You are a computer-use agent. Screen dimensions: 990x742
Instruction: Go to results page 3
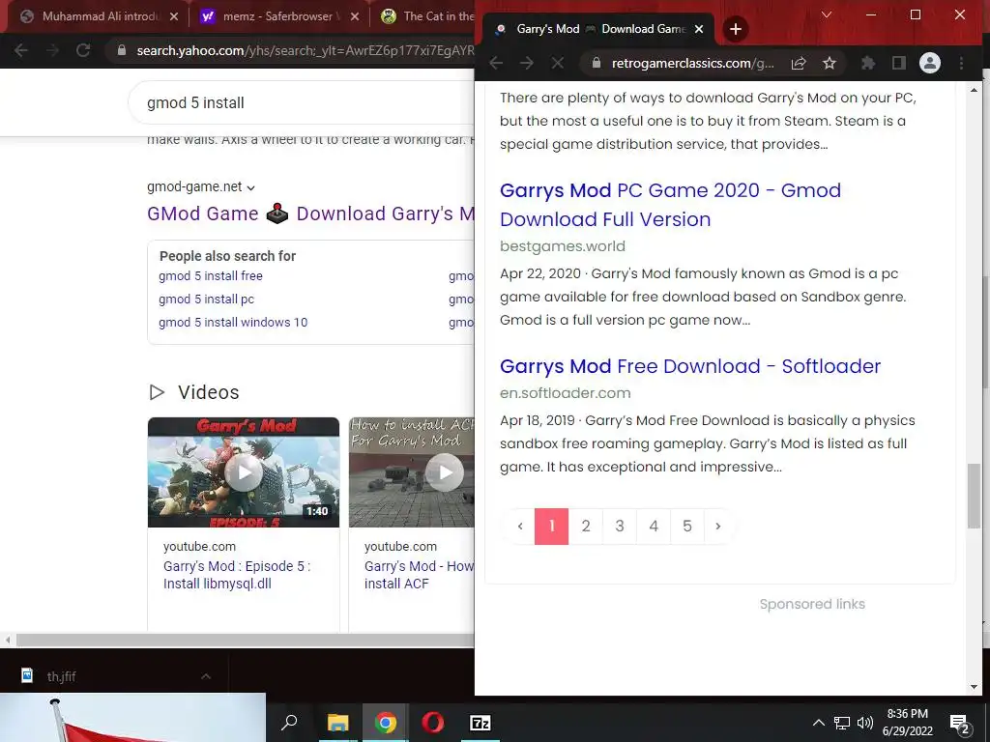tap(620, 527)
